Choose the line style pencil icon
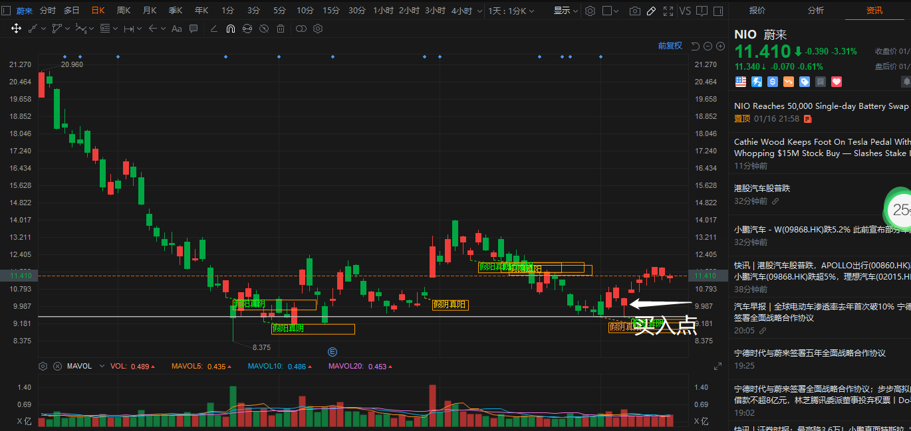 tap(213, 29)
